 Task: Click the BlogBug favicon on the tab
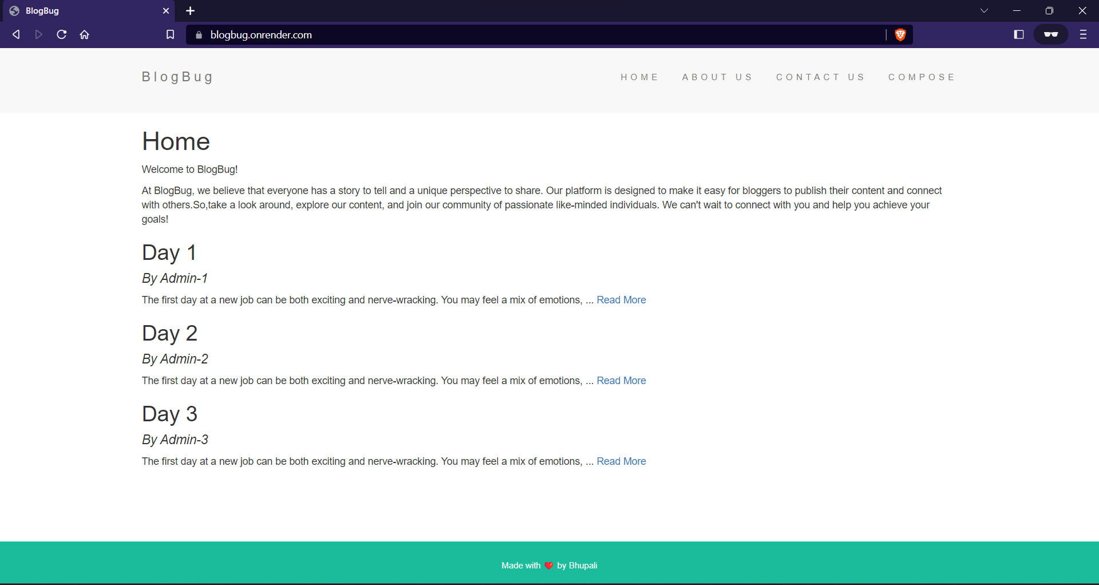tap(14, 11)
